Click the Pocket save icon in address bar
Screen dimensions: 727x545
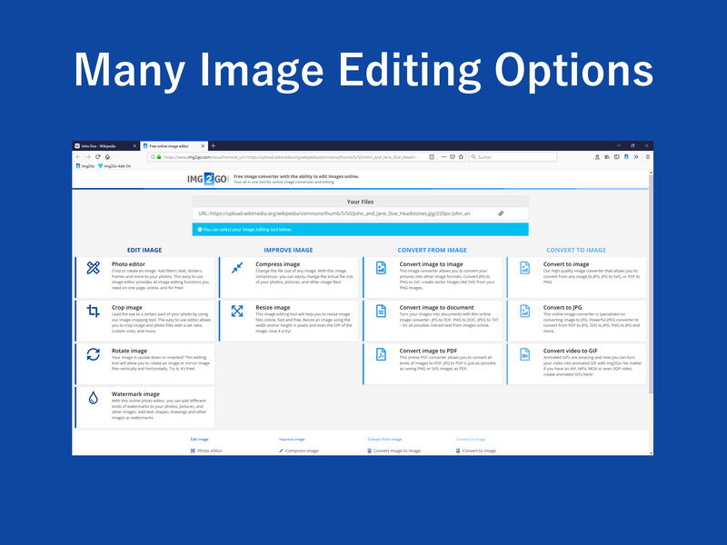tap(453, 157)
